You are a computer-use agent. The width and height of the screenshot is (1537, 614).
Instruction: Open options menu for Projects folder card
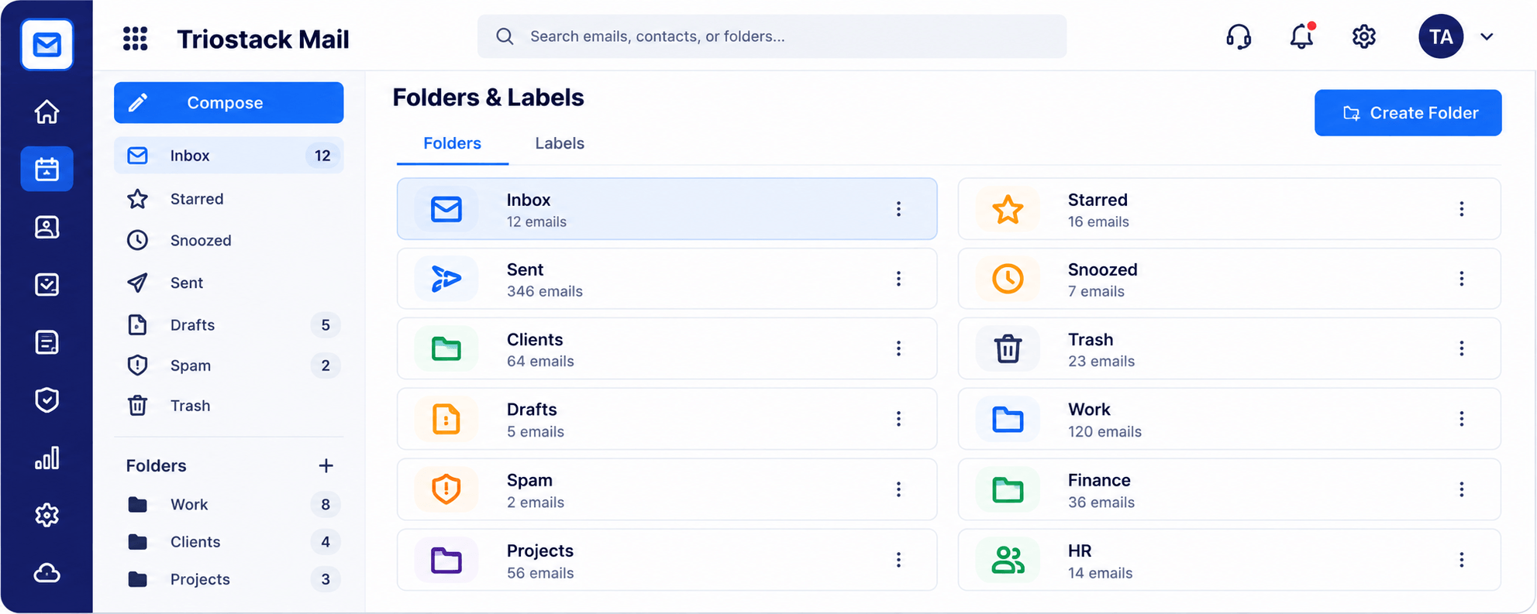point(898,560)
